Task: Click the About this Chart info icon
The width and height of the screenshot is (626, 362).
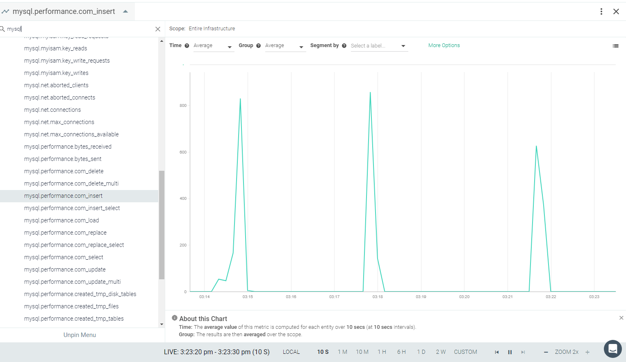Action: pyautogui.click(x=175, y=318)
